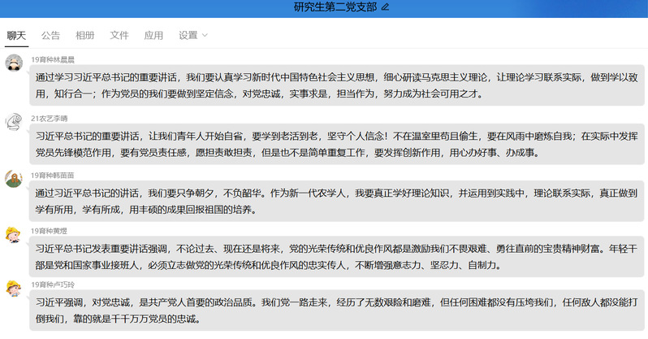Screen dimensions: 648x339
Task: Select sender name 19育种韩苗苗
Action: [x=53, y=176]
